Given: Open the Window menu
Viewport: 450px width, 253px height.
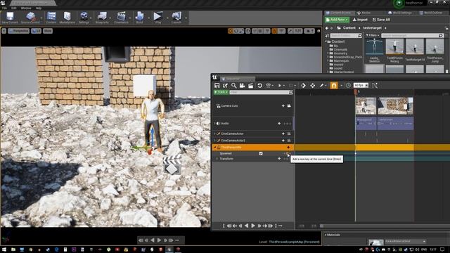Looking at the screenshot, I should click(x=26, y=8).
